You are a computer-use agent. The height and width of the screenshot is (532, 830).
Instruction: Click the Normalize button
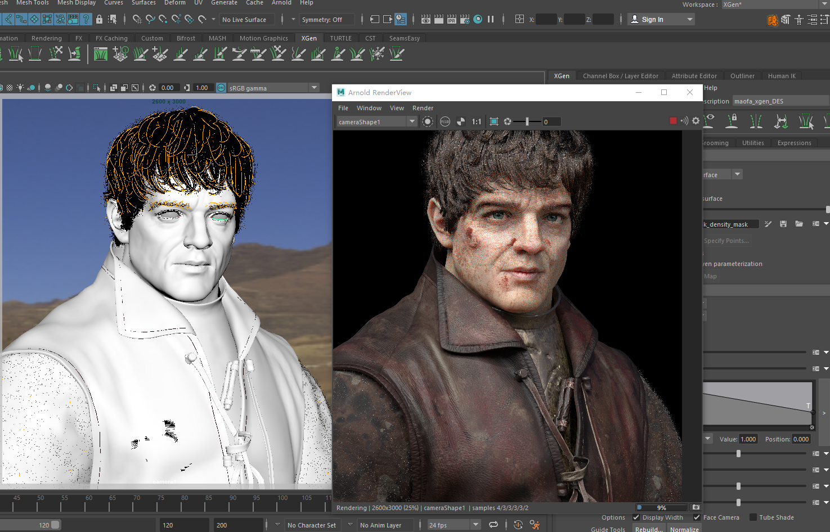[x=684, y=529]
